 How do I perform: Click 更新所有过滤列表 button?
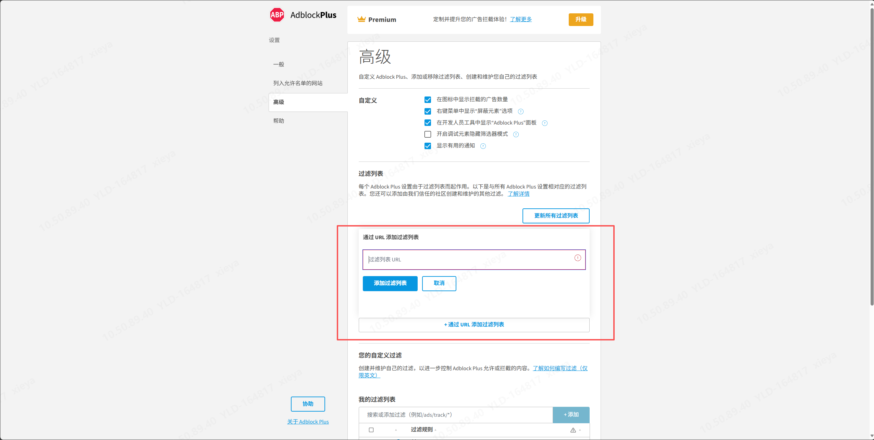pos(556,216)
